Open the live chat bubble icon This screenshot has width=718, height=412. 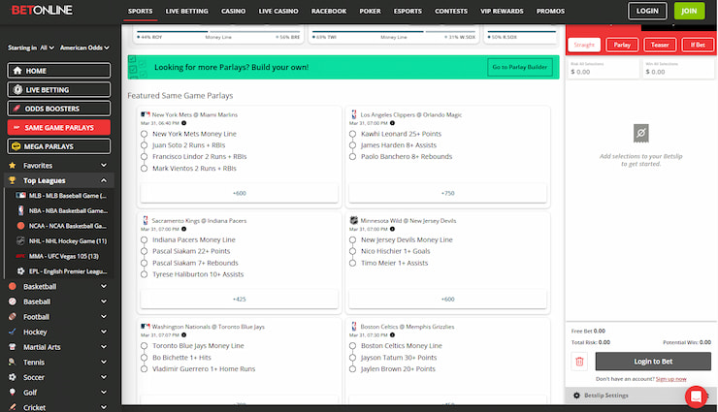tap(696, 396)
